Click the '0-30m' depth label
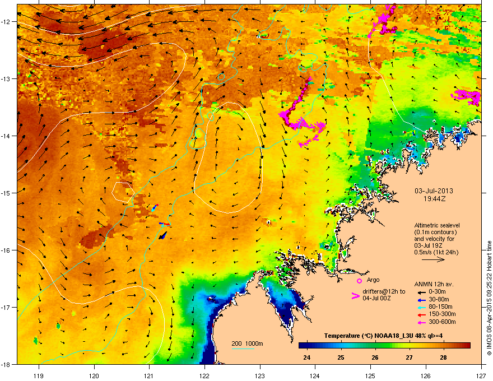The width and height of the screenshot is (493, 381). tap(437, 292)
